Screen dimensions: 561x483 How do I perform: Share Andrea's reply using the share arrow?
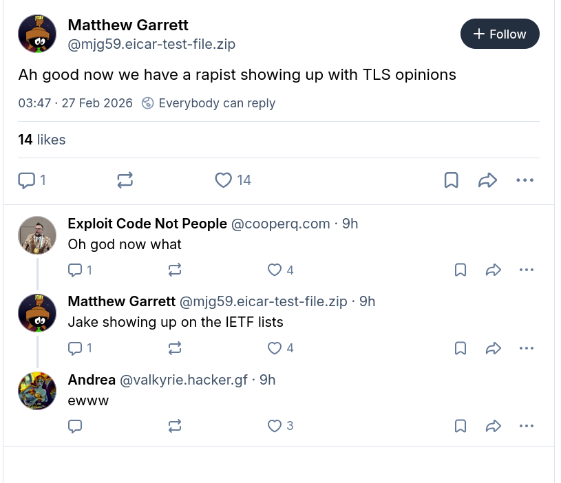[494, 426]
